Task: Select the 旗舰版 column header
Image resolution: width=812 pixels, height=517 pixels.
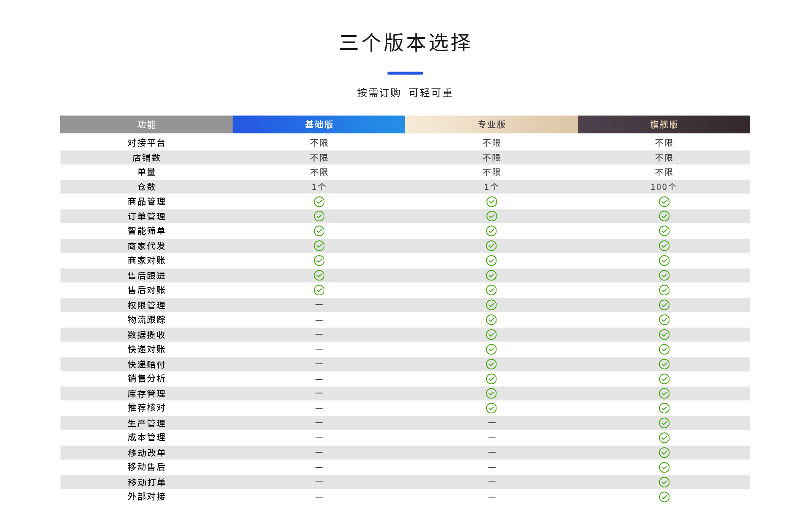Action: (x=664, y=124)
